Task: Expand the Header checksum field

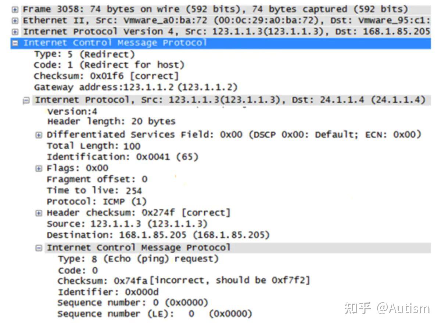Action: point(39,213)
